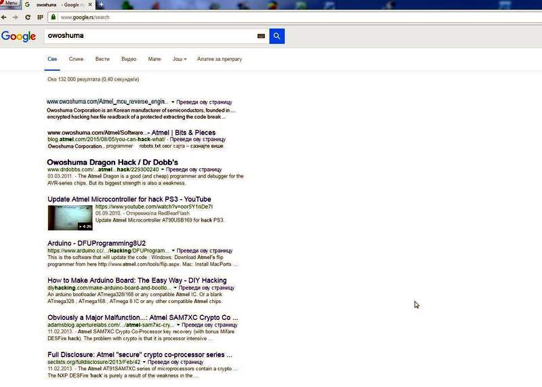Reload the page with refresh icon

tap(28, 17)
